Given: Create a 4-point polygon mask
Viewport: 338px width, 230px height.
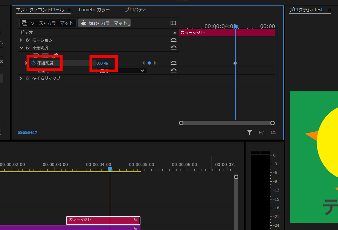Looking at the screenshot, I should 45,55.
